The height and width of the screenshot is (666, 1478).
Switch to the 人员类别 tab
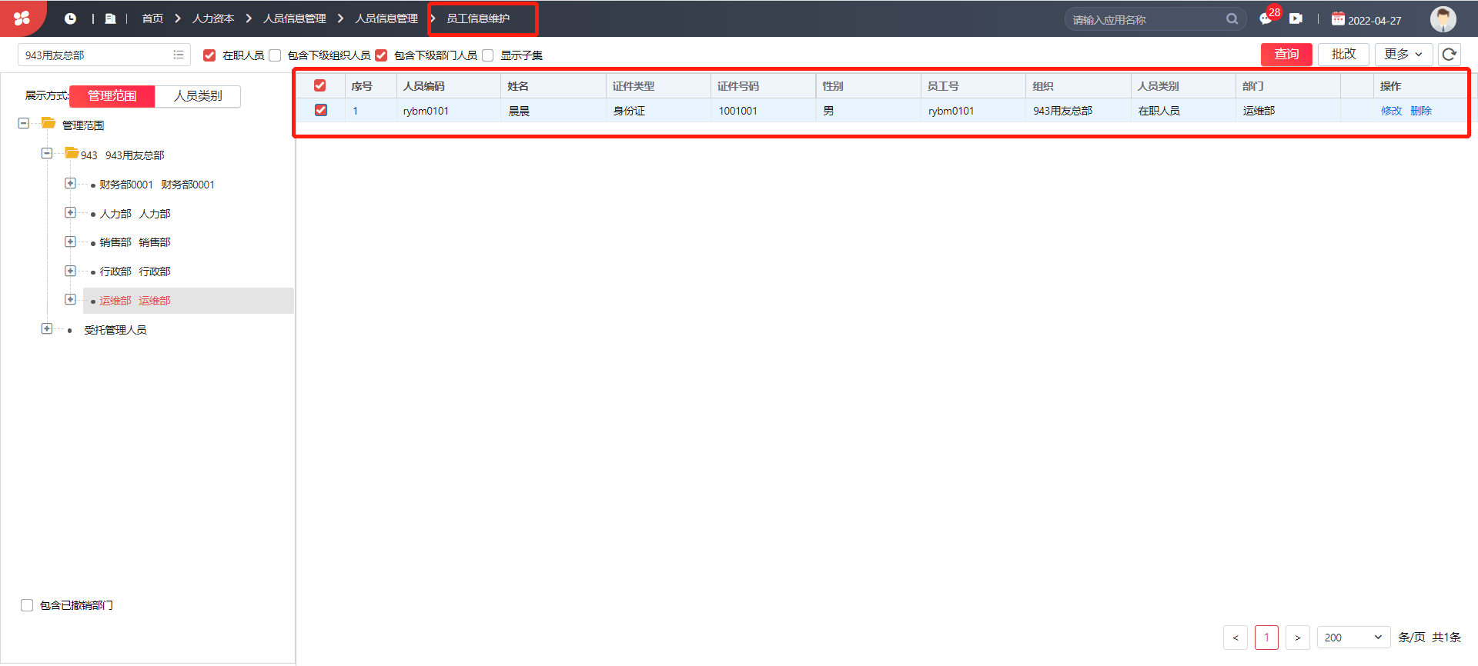(x=198, y=96)
